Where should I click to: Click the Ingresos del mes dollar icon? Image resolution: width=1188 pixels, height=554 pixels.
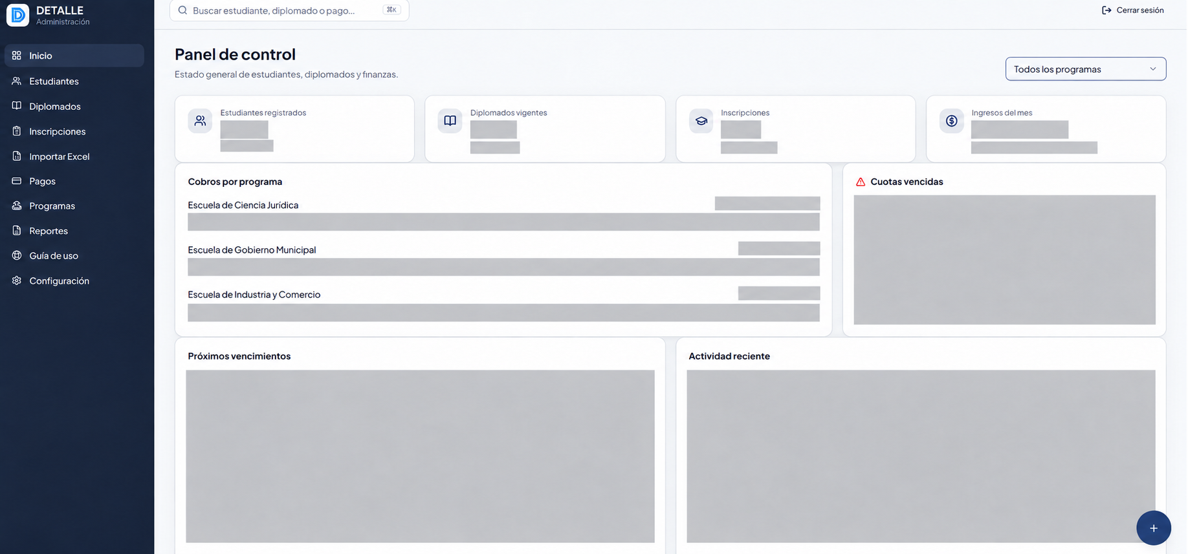[952, 121]
